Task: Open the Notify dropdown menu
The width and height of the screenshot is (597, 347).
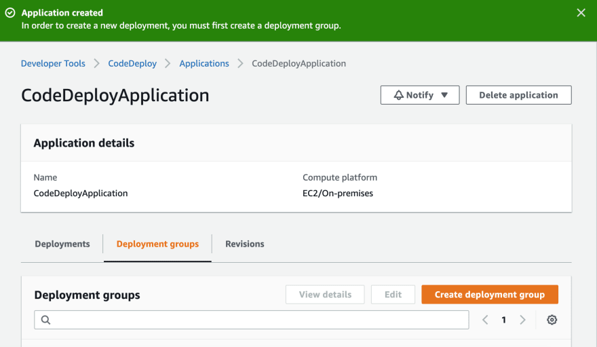Action: [x=420, y=95]
